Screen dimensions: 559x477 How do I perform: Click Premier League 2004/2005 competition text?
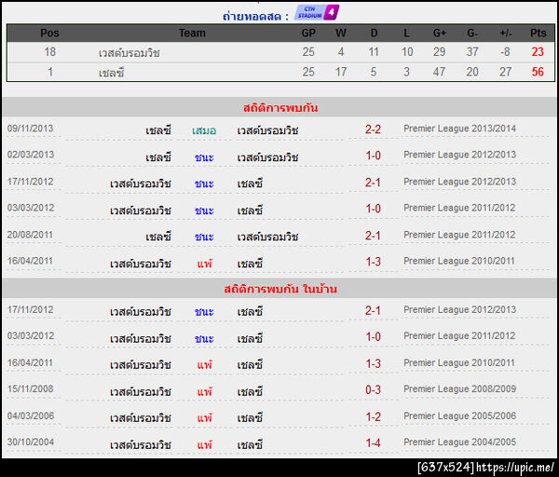460,442
